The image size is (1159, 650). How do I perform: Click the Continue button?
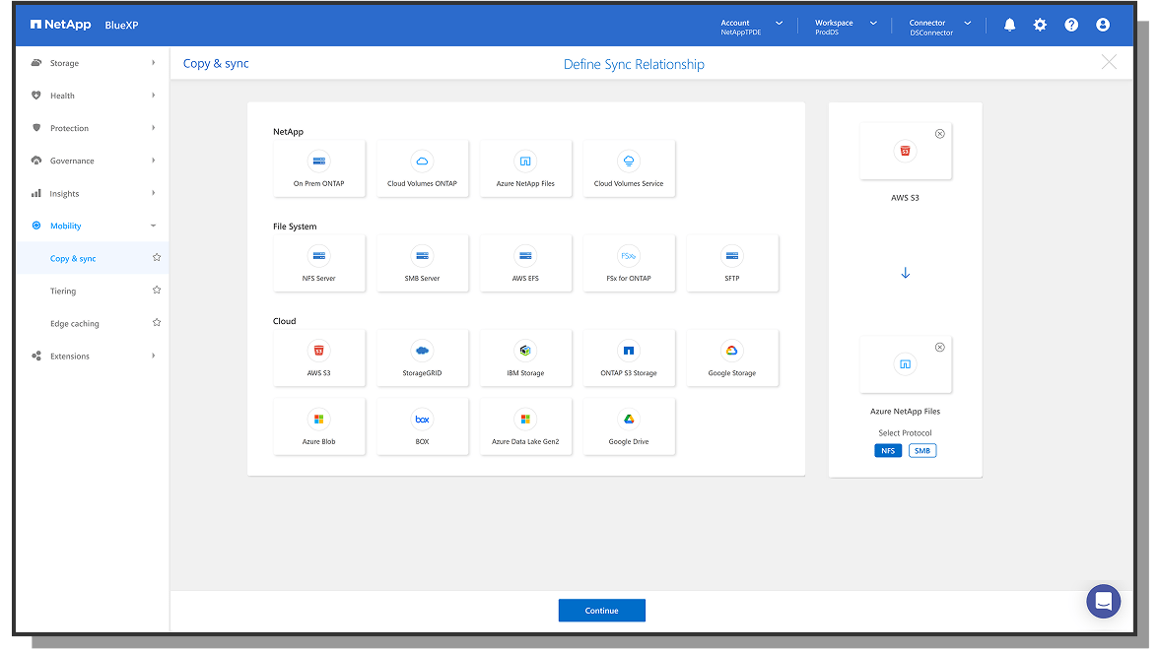(x=601, y=611)
